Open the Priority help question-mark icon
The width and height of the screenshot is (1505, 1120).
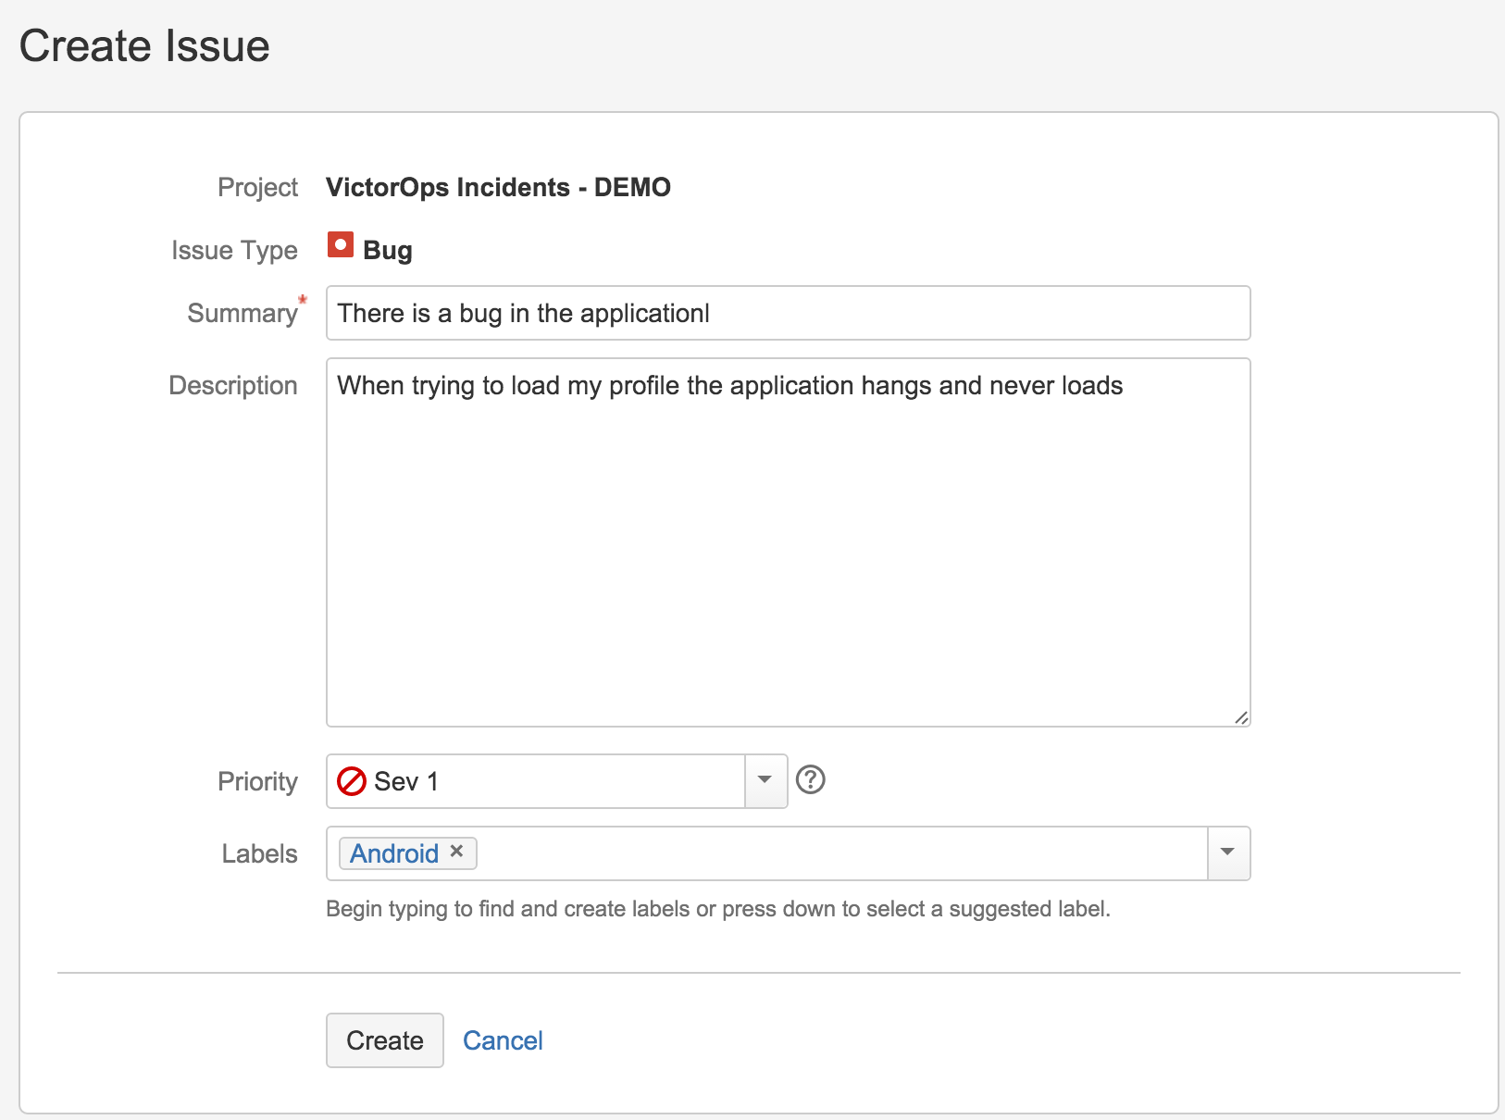(x=811, y=780)
